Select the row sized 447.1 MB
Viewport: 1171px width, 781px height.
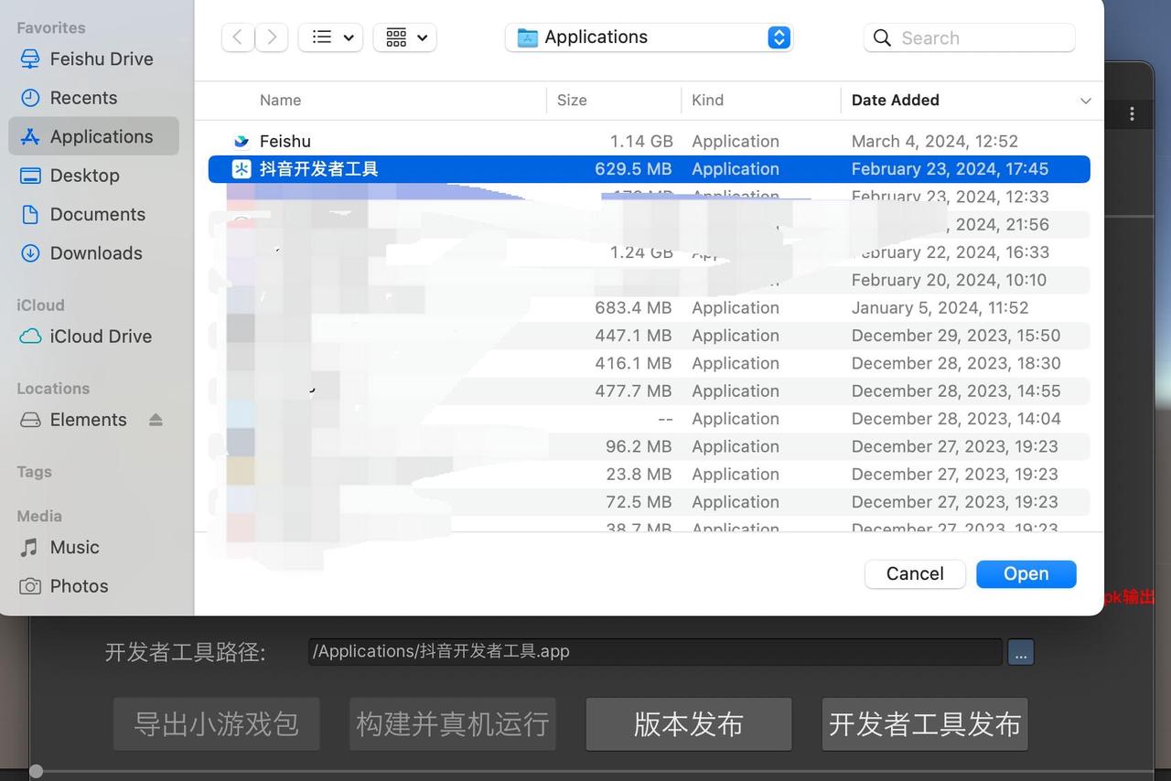click(x=650, y=336)
